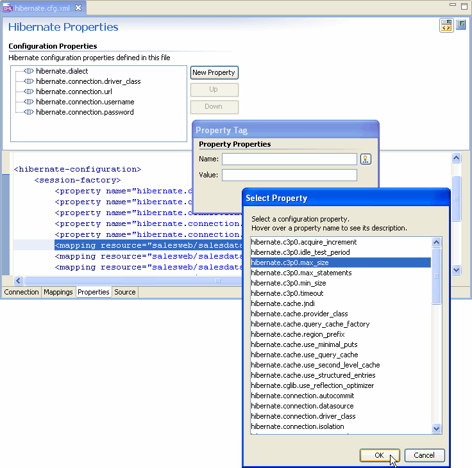Click the hibernate.connection.username tree node icon

(29, 102)
